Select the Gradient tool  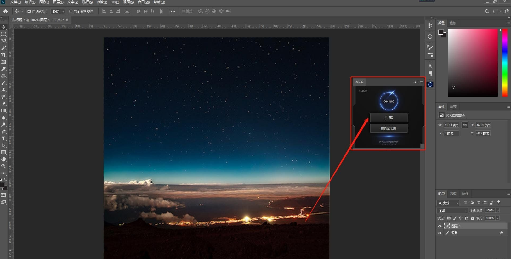pos(3,110)
